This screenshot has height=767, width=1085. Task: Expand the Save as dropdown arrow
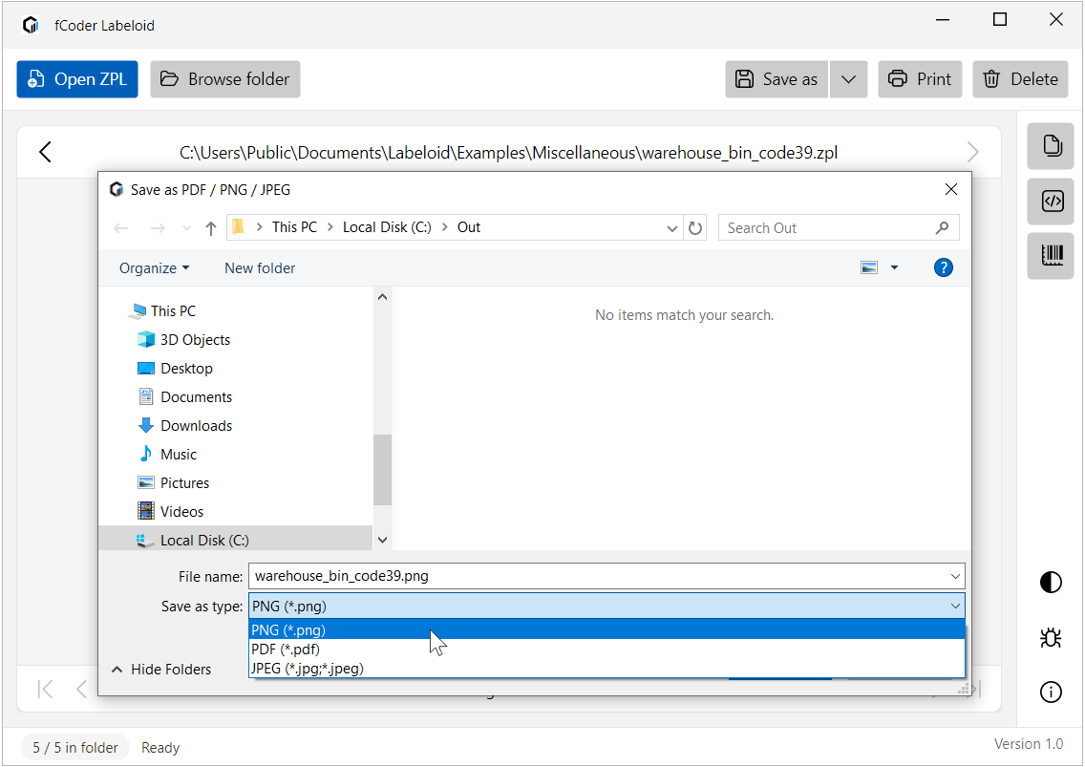848,79
